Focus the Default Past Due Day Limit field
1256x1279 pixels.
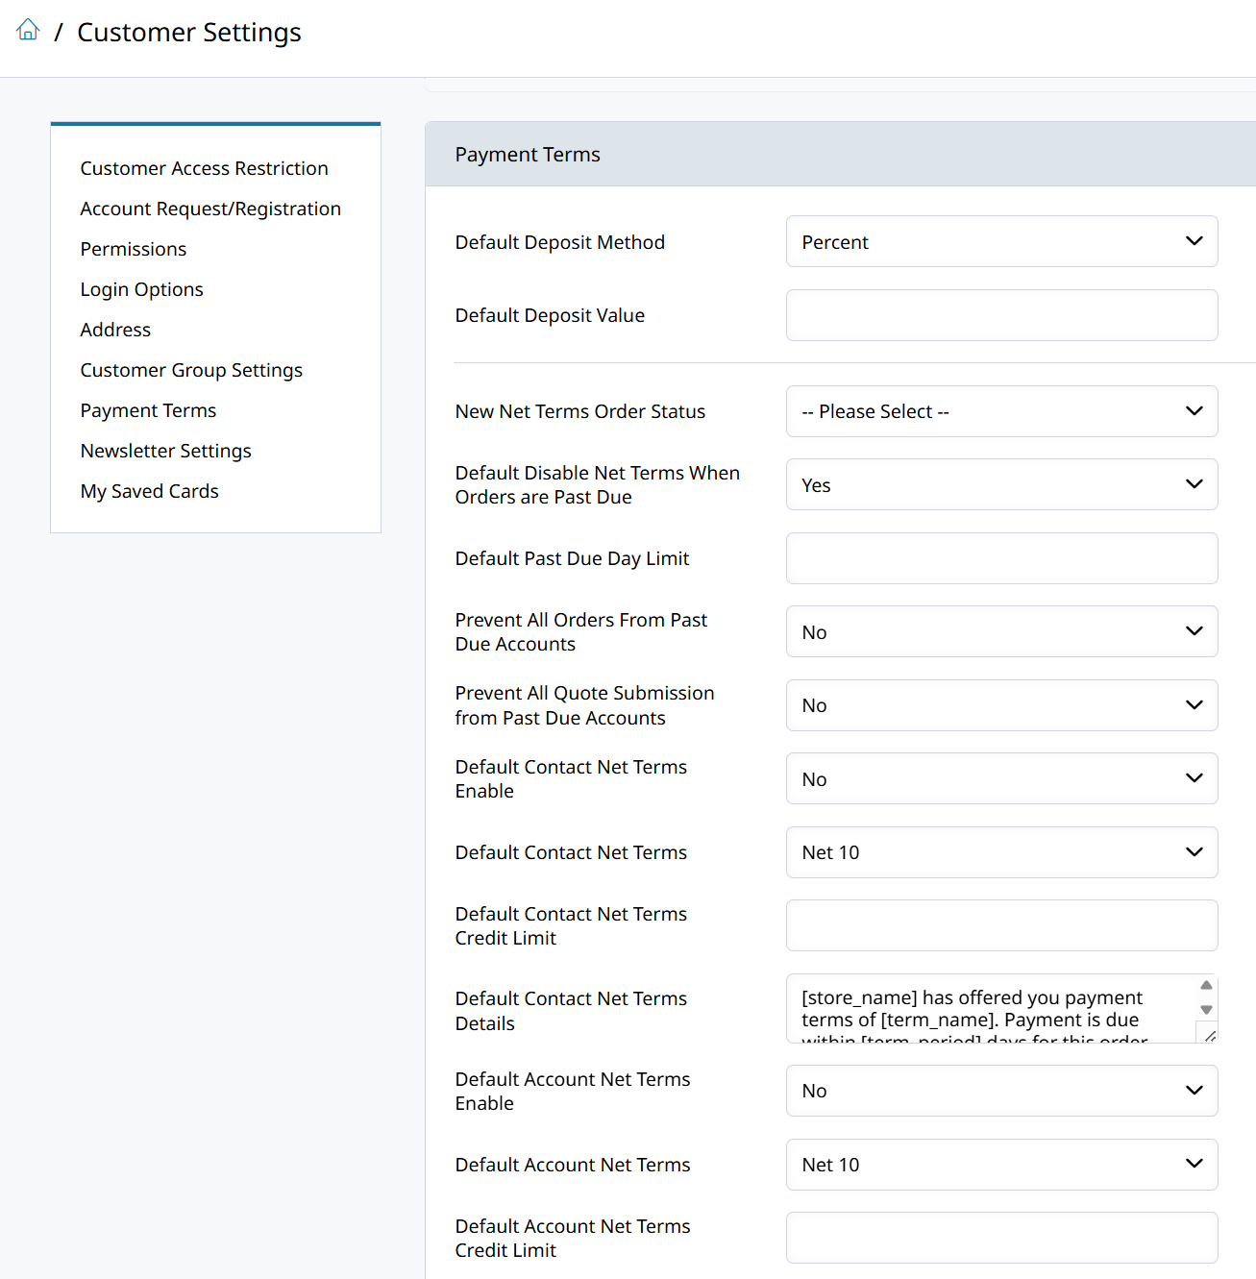click(1001, 558)
